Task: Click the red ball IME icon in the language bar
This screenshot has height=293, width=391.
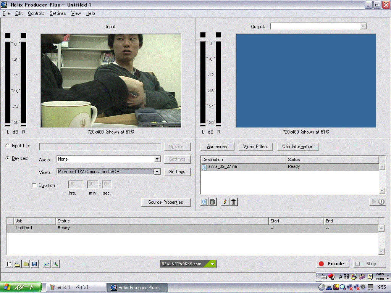Action: click(331, 276)
